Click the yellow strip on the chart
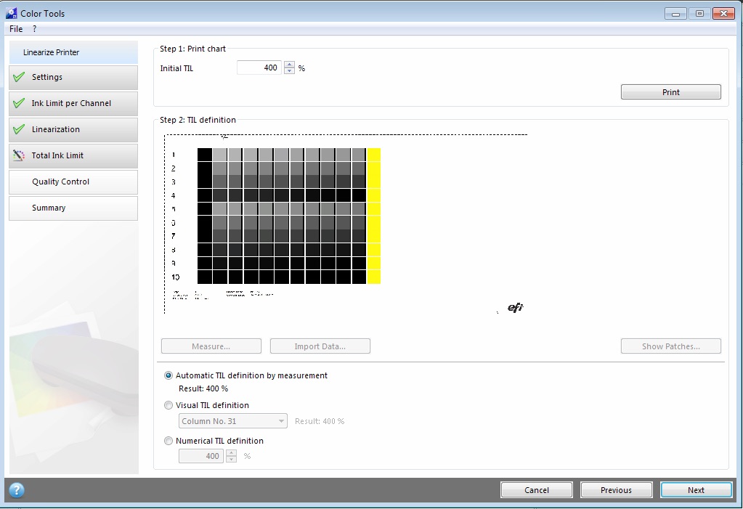Screen dimensions: 743x509 [374, 216]
